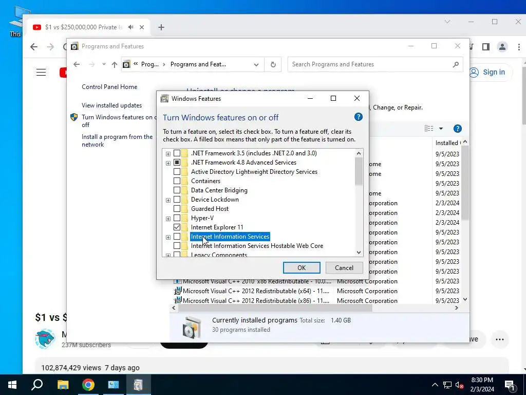Screen dimensions: 526x395
Task: Open Control Panel Home link
Action: 109,86
